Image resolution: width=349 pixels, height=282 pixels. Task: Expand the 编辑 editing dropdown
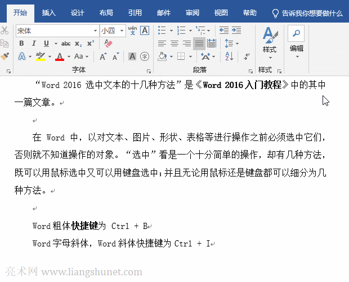click(297, 56)
